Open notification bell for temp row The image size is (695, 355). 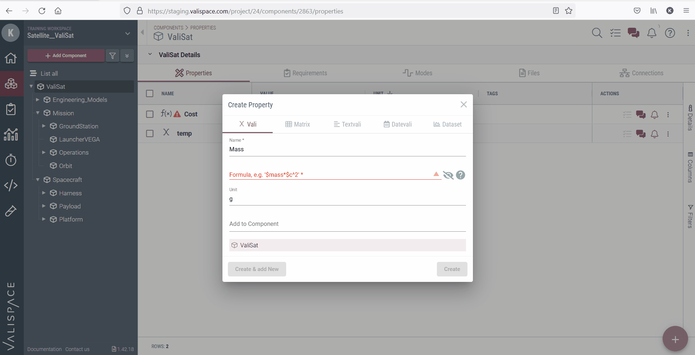[655, 134]
